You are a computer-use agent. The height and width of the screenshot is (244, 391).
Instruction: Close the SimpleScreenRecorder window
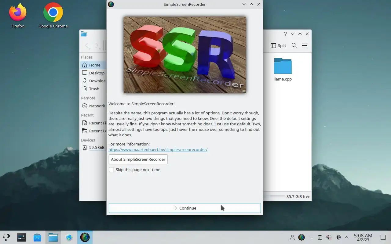[259, 4]
